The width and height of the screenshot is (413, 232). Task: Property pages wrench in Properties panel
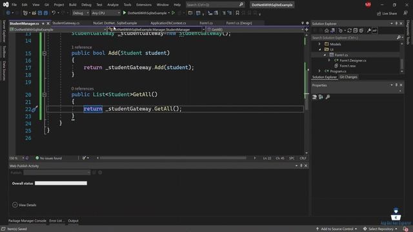click(328, 97)
